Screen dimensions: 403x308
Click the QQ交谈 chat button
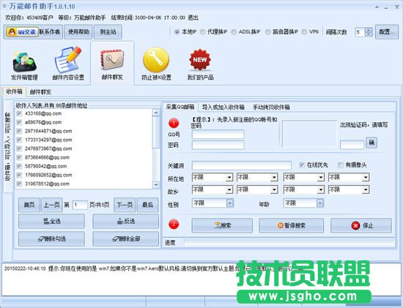[x=22, y=32]
